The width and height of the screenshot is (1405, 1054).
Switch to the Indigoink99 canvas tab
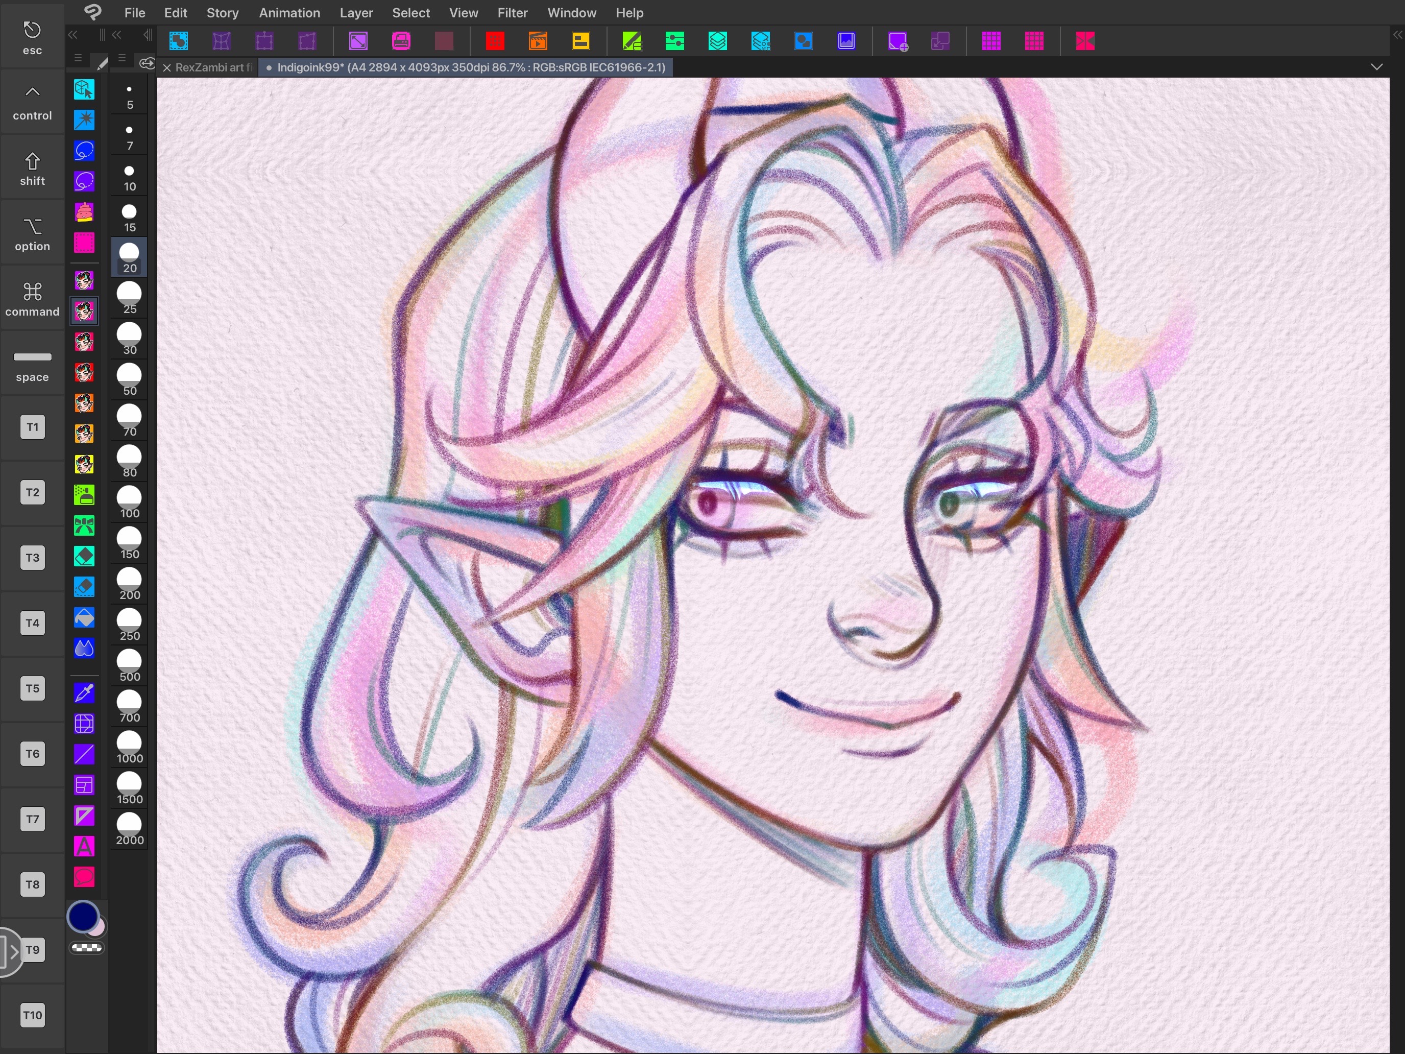(x=466, y=67)
